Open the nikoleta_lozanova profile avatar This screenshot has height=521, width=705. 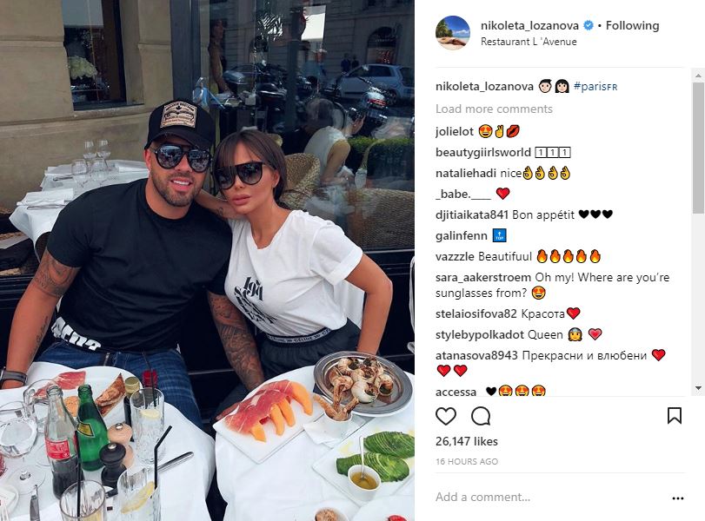pyautogui.click(x=453, y=33)
